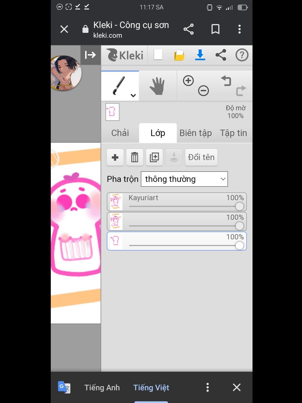Undo the last action
Viewport: 302px width, 403px height.
coord(226,80)
